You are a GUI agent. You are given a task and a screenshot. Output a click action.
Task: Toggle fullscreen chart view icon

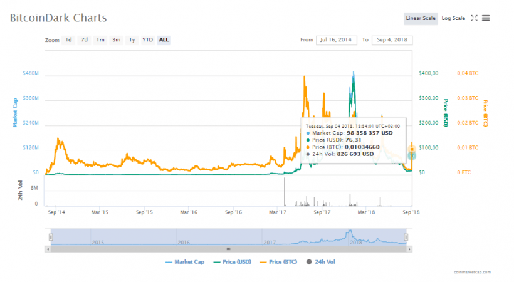[474, 18]
